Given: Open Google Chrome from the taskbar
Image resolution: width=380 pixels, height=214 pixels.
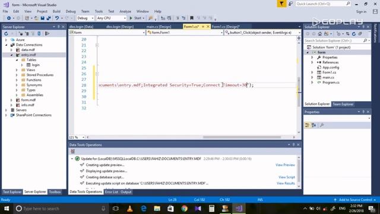Looking at the screenshot, I should [x=185, y=209].
